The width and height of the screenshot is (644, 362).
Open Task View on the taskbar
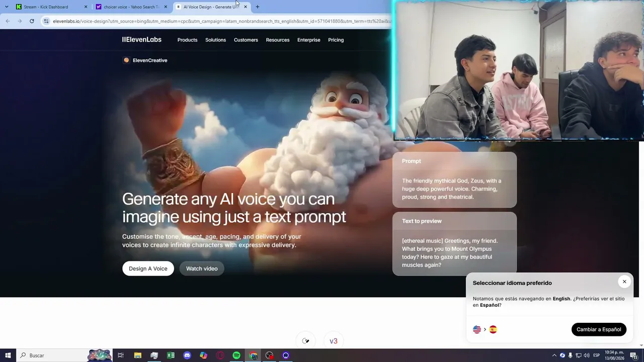[121, 355]
